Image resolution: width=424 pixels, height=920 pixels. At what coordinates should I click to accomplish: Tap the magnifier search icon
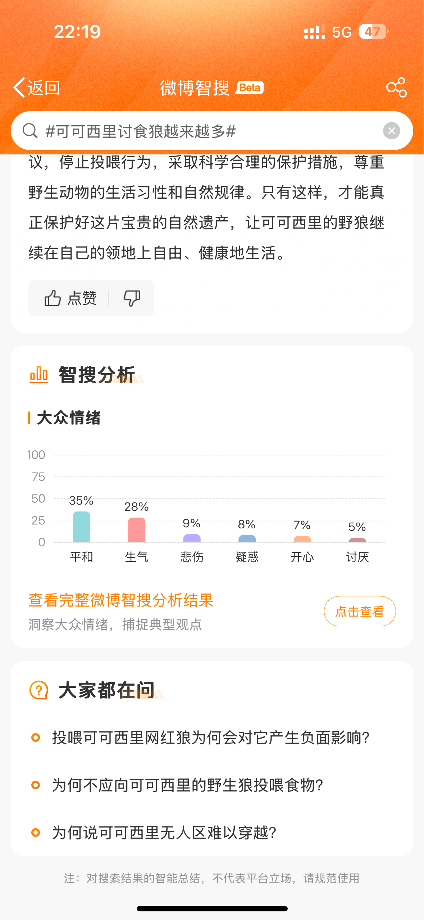[30, 131]
